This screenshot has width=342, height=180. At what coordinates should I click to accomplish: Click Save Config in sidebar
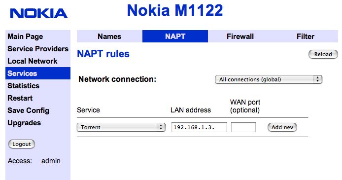(28, 110)
